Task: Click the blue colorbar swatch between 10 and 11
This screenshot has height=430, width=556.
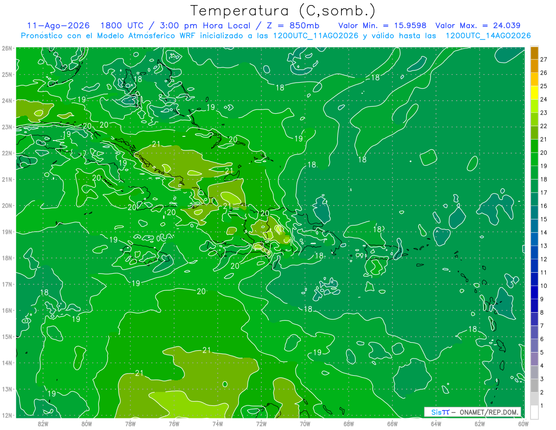Action: 534,279
